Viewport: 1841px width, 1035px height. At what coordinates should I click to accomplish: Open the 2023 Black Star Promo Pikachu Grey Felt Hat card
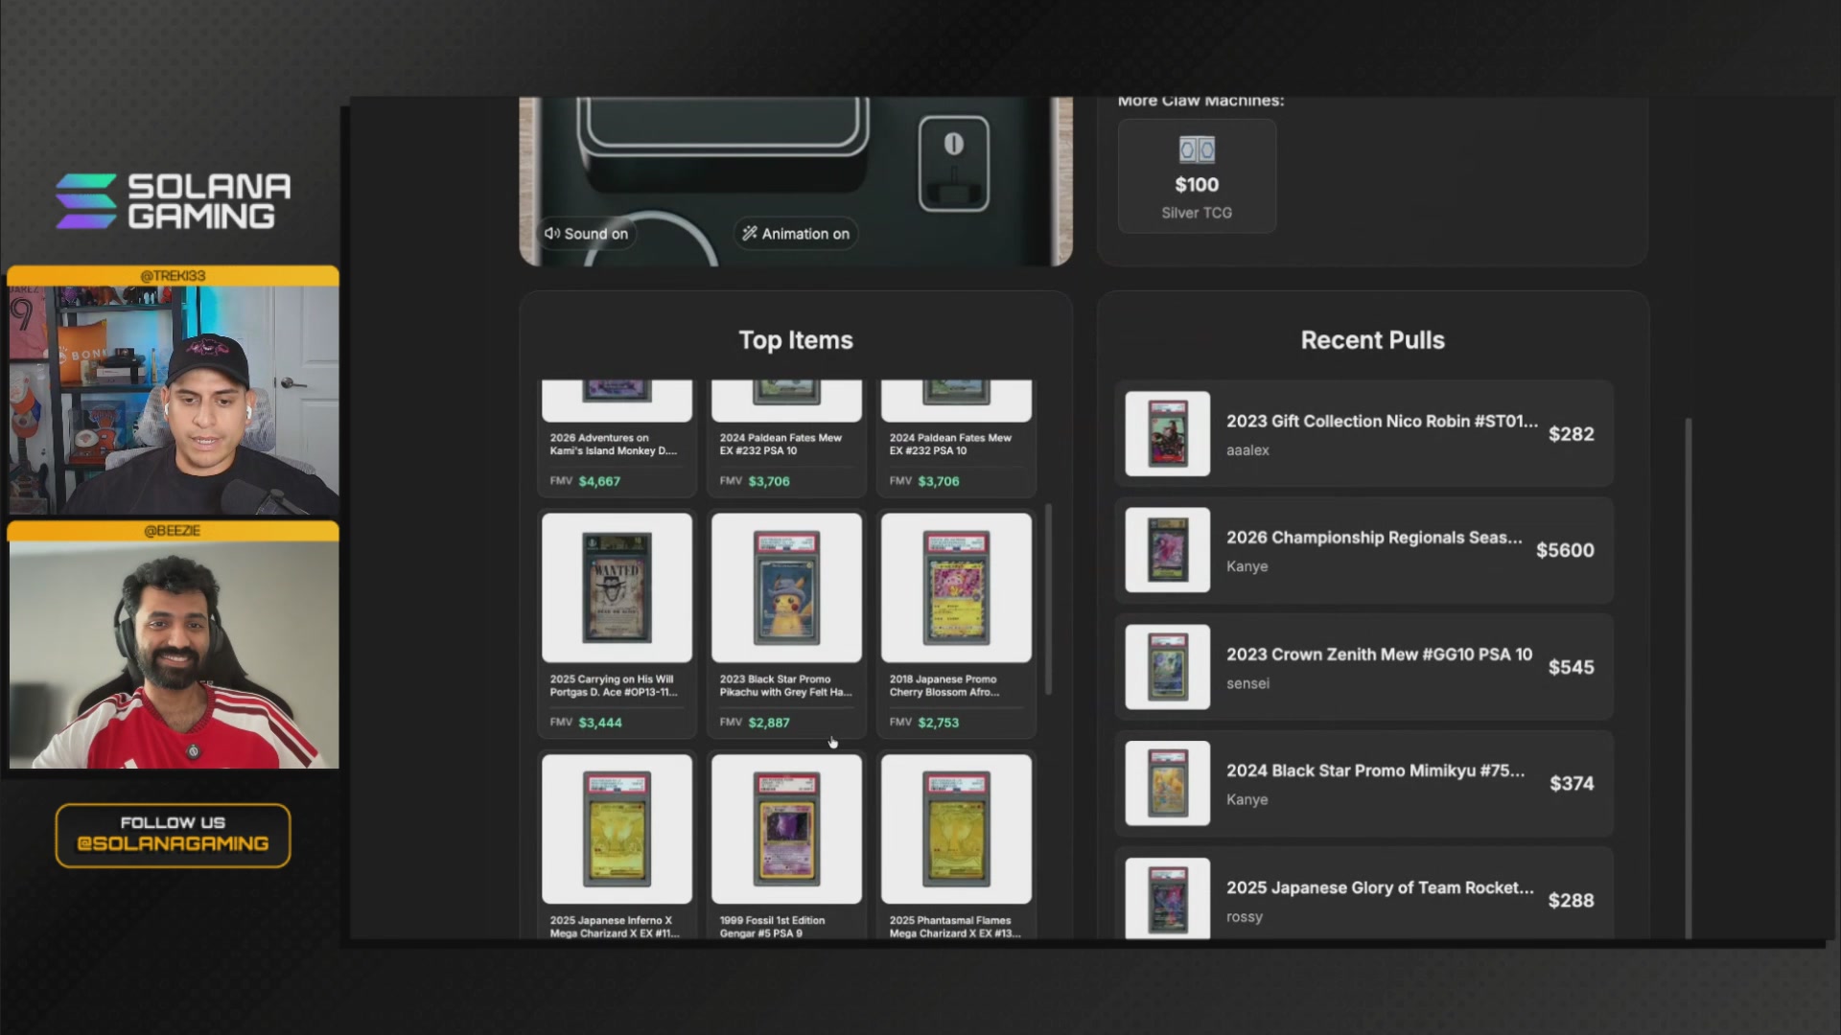coord(786,625)
